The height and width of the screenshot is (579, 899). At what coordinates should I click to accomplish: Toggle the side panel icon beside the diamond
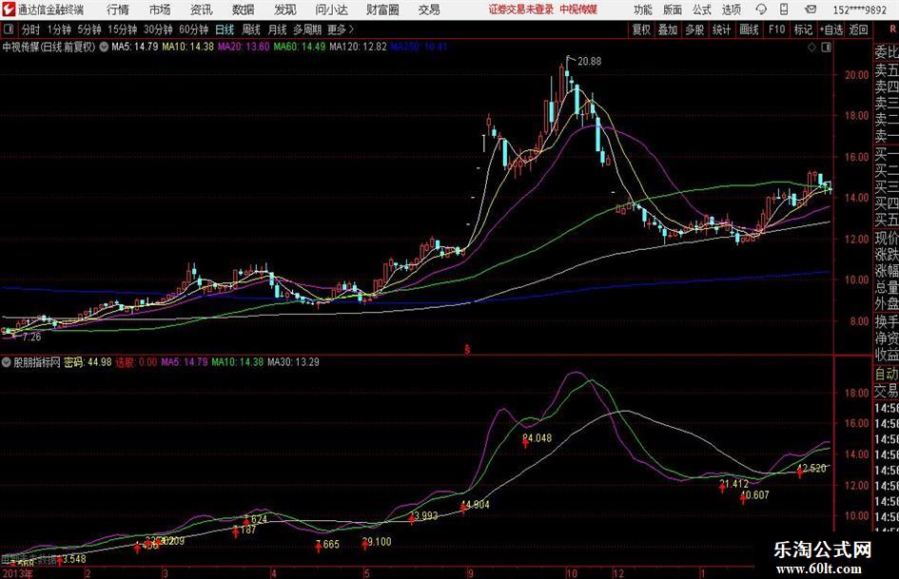[826, 48]
